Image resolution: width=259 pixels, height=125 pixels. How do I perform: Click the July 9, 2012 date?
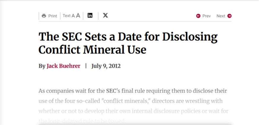106,66
